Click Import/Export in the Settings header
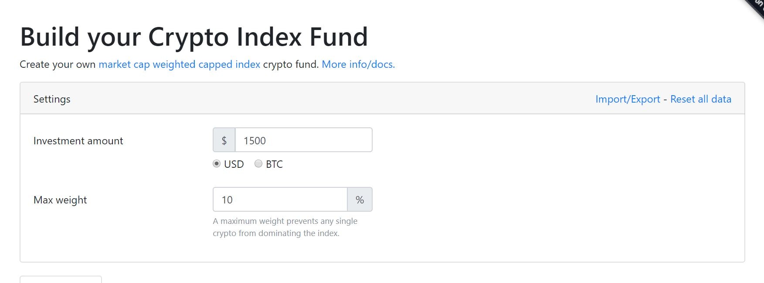The image size is (764, 283). tap(628, 99)
